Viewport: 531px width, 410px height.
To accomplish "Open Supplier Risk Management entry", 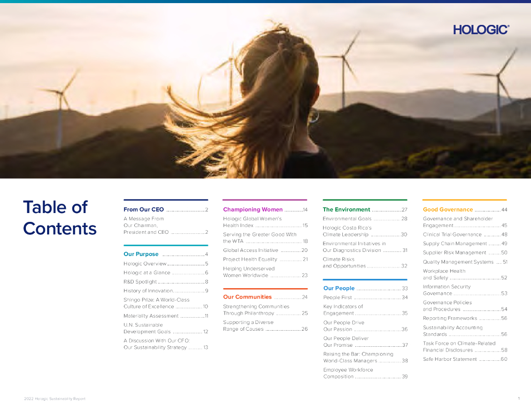I will (x=465, y=252).
